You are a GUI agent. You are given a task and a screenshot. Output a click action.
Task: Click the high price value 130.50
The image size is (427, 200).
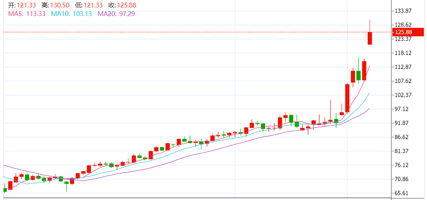pyautogui.click(x=60, y=5)
